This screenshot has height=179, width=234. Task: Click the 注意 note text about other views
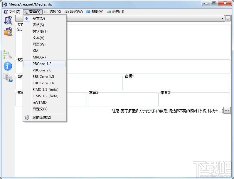168,111
